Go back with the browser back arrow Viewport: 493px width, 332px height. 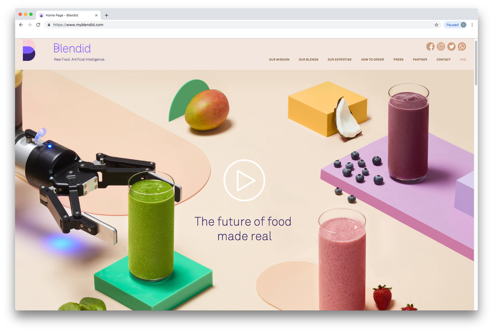21,25
